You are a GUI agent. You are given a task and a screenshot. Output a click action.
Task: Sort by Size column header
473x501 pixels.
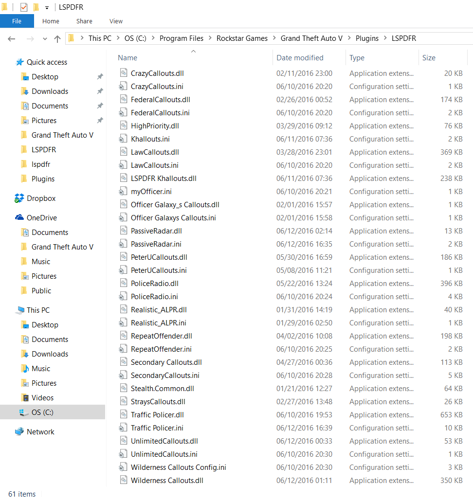coord(429,58)
